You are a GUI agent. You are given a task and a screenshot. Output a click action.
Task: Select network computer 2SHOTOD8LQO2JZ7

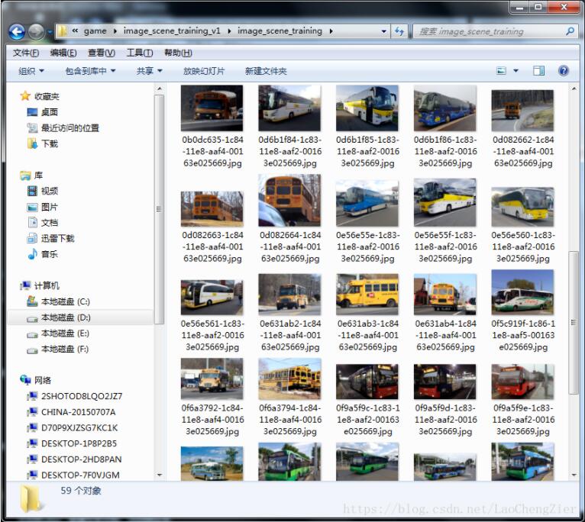point(75,396)
